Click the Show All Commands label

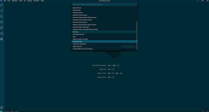pos(99,65)
